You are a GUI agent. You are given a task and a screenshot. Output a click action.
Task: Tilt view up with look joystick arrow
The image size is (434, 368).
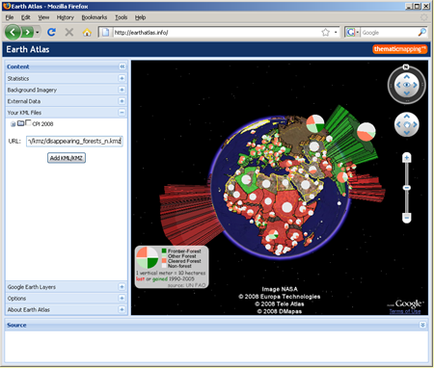pyautogui.click(x=407, y=77)
